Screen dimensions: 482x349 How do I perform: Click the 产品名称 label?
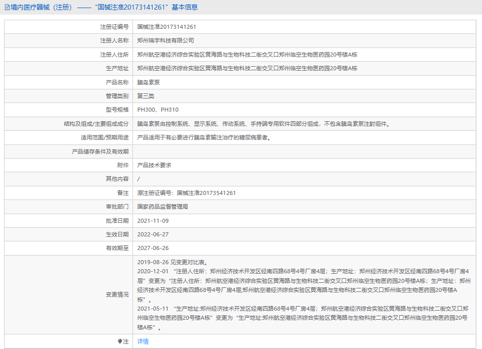tap(117, 82)
